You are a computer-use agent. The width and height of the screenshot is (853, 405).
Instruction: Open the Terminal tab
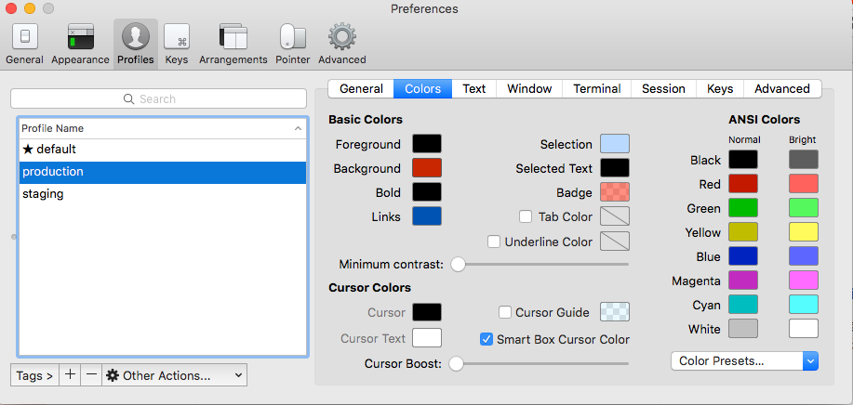click(x=597, y=88)
